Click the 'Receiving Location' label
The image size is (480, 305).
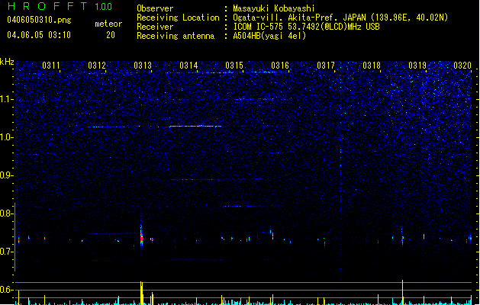click(x=178, y=18)
